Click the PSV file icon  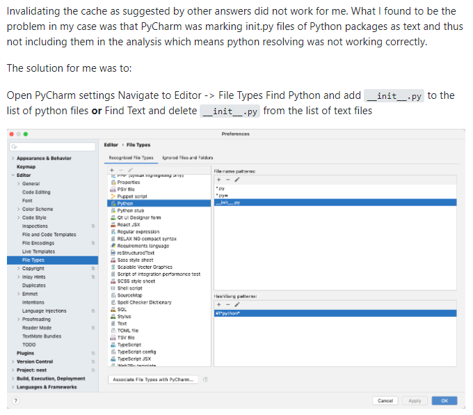point(113,189)
